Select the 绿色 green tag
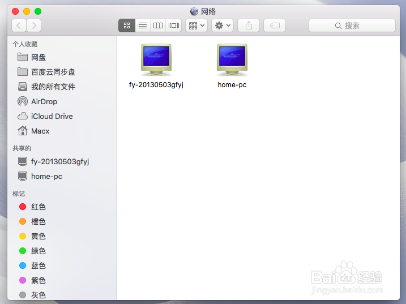Image resolution: width=406 pixels, height=304 pixels. pyautogui.click(x=62, y=251)
